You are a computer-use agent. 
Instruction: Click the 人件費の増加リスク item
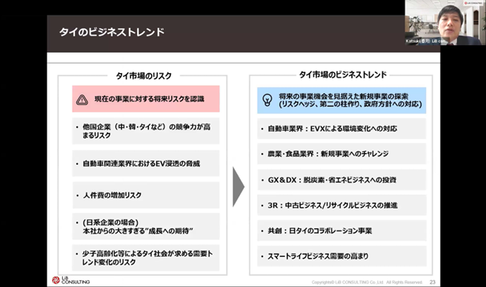coord(146,195)
